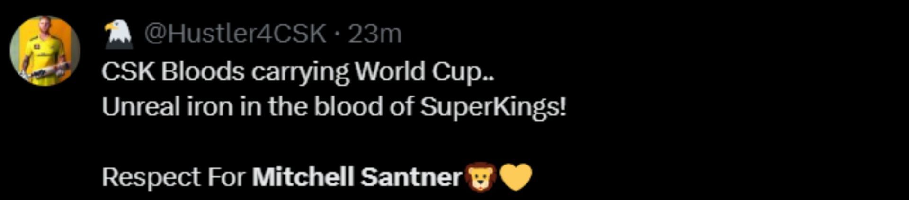Click the word 'of' before SuperKings
Viewport: 909px width, 200px height.
pos(401,107)
